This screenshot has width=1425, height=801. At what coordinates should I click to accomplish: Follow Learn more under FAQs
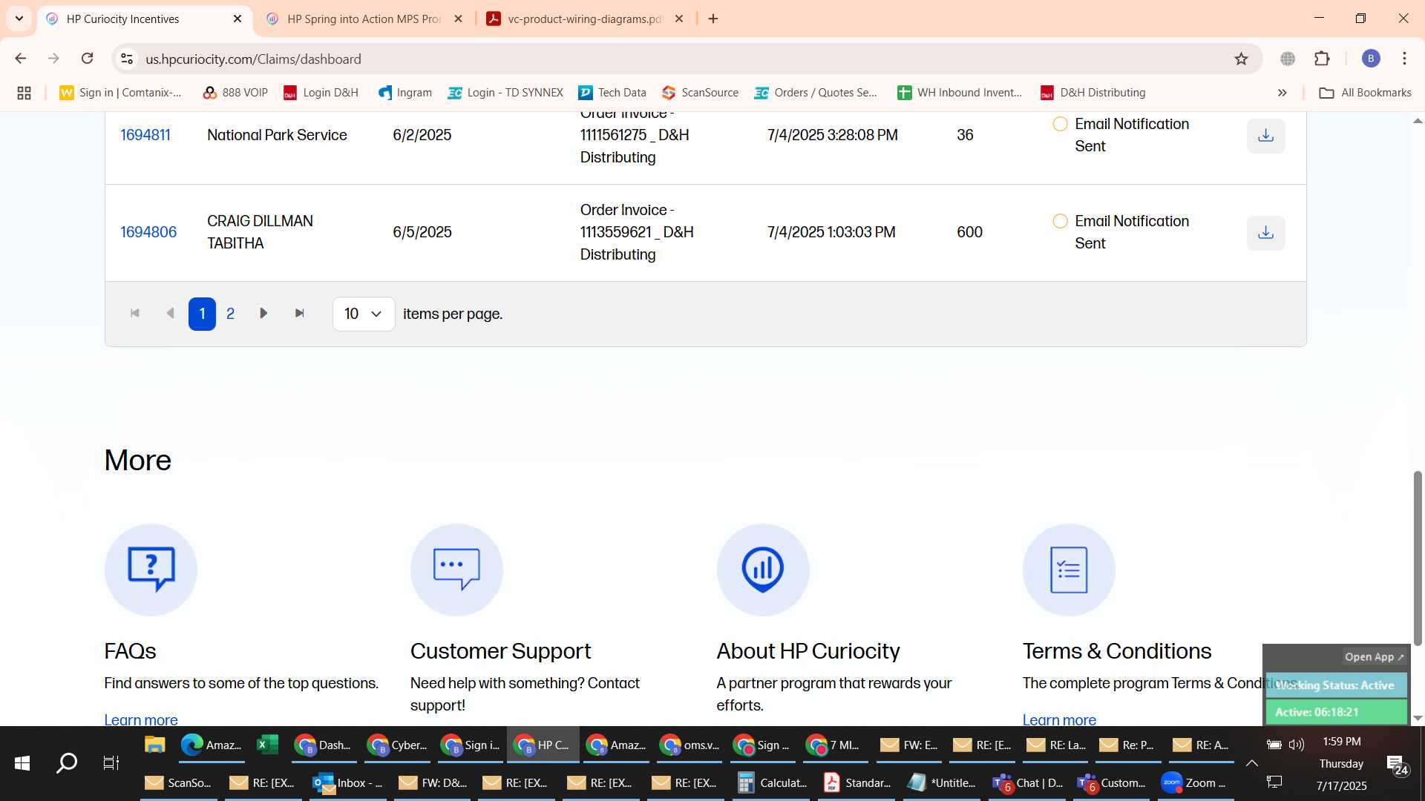click(141, 719)
